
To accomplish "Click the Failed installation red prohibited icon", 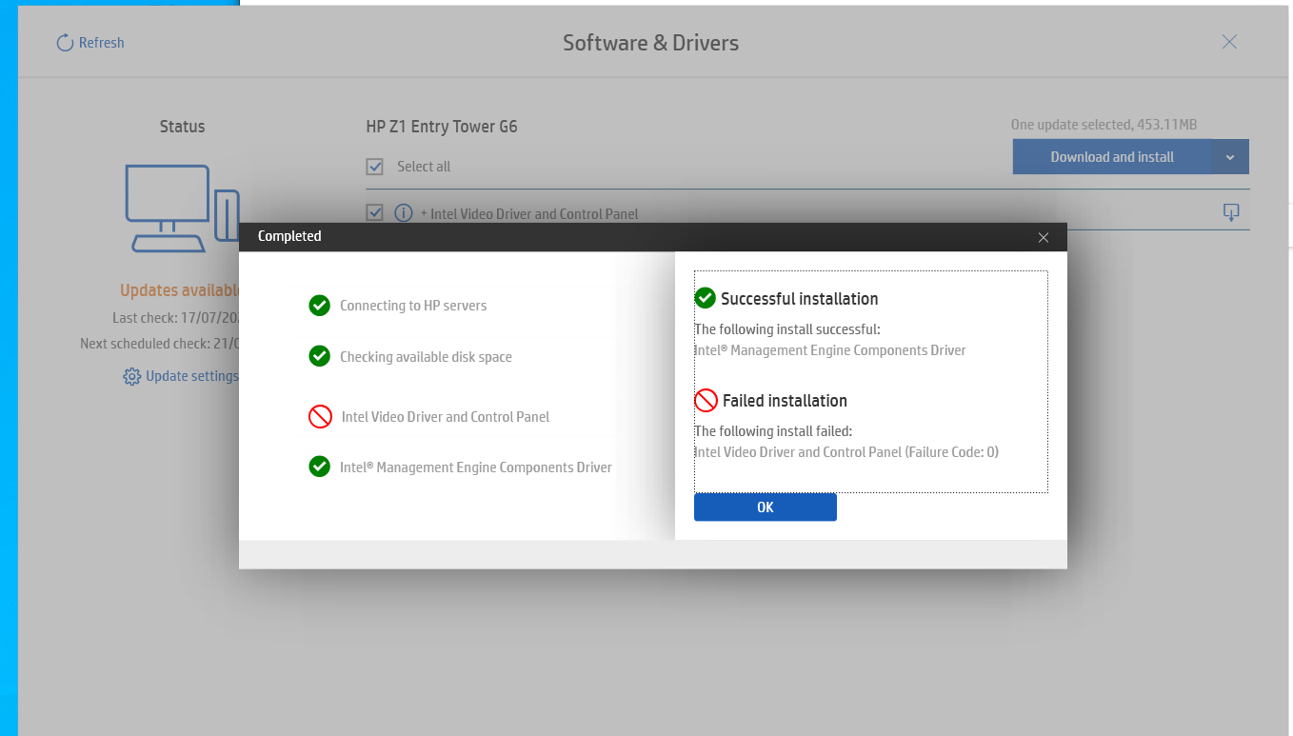I will click(706, 401).
